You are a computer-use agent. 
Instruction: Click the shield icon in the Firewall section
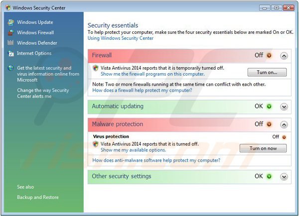tap(95, 68)
